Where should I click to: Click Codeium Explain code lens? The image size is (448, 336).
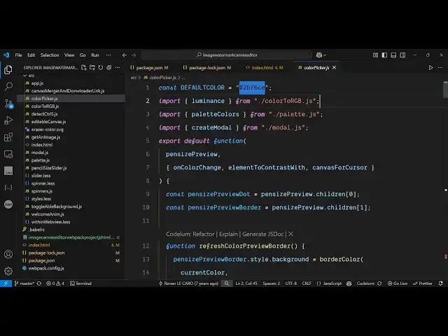[228, 234]
